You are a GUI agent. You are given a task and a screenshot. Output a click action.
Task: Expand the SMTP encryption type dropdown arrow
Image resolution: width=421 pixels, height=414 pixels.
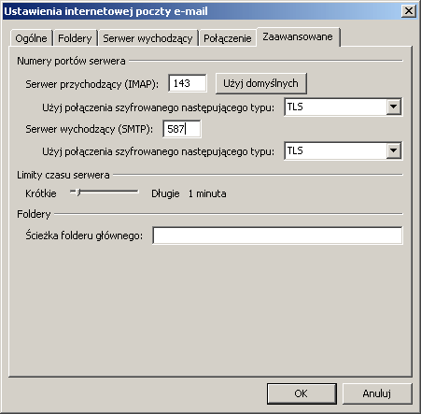click(394, 150)
